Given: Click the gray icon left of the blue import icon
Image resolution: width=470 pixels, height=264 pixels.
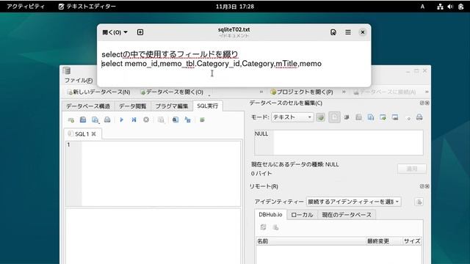Looking at the screenshot, I should pyautogui.click(x=358, y=117).
